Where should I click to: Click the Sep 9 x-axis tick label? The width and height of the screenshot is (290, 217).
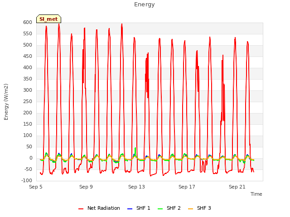[x=86, y=187]
